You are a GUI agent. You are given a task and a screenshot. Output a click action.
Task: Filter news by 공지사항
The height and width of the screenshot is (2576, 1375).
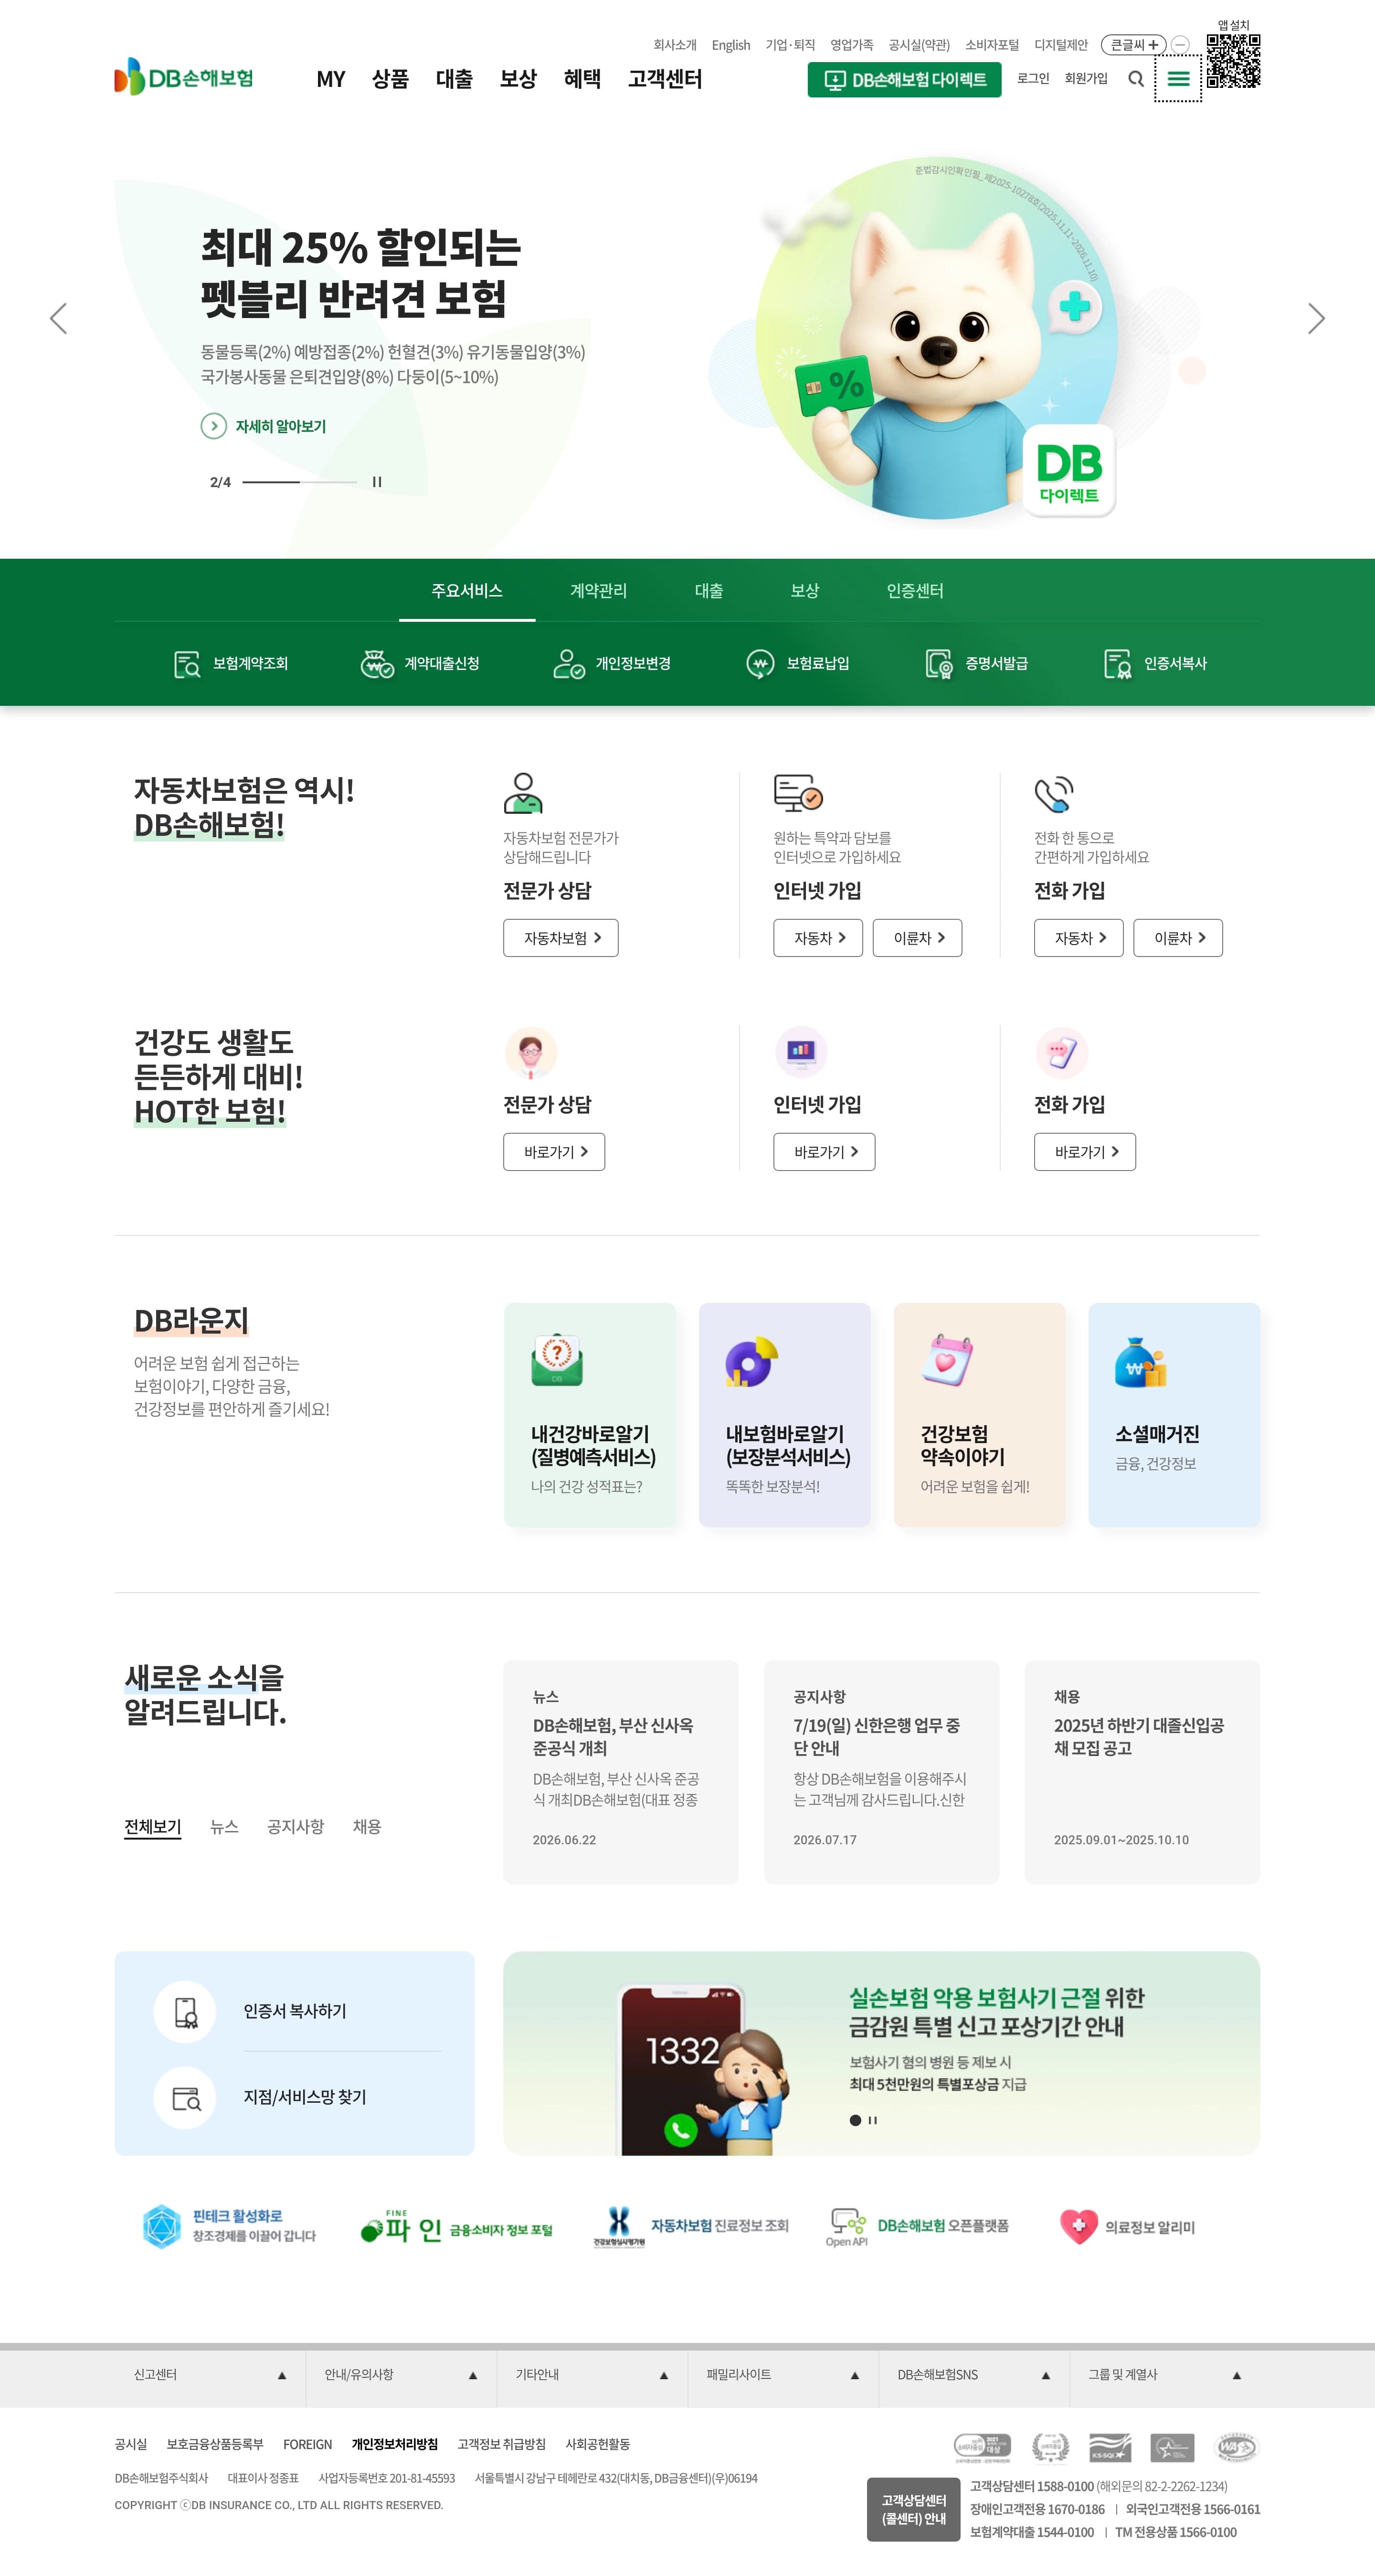[x=296, y=1827]
